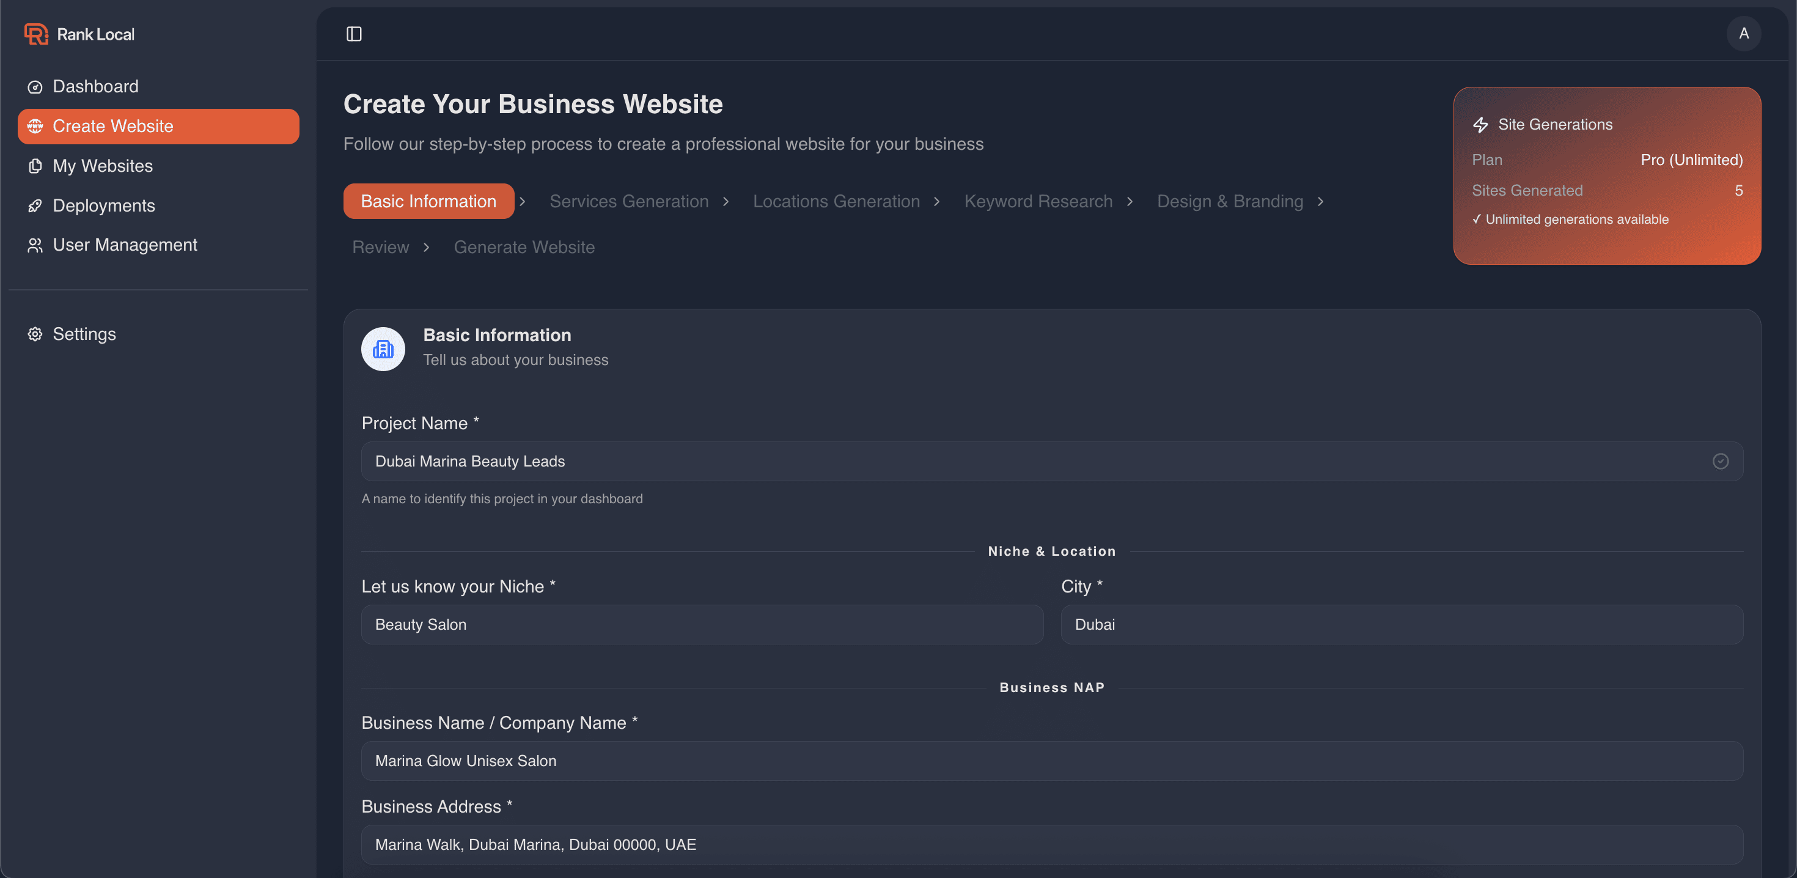Click the Rank Local logo icon
Viewport: 1797px width, 878px height.
[36, 34]
